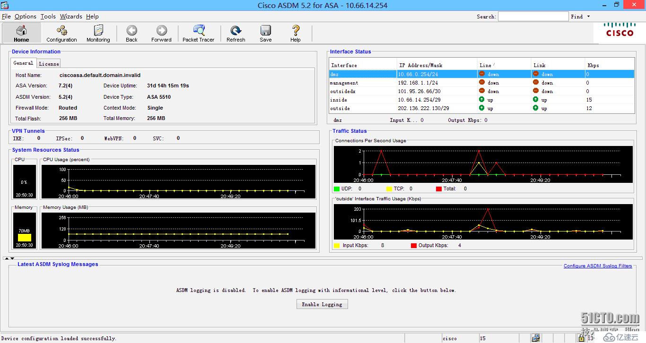
Task: Click the connection status icon in status bar
Action: click(535, 338)
